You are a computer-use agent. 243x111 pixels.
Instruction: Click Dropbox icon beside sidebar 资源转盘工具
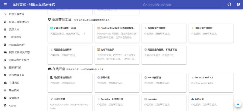[5, 75]
